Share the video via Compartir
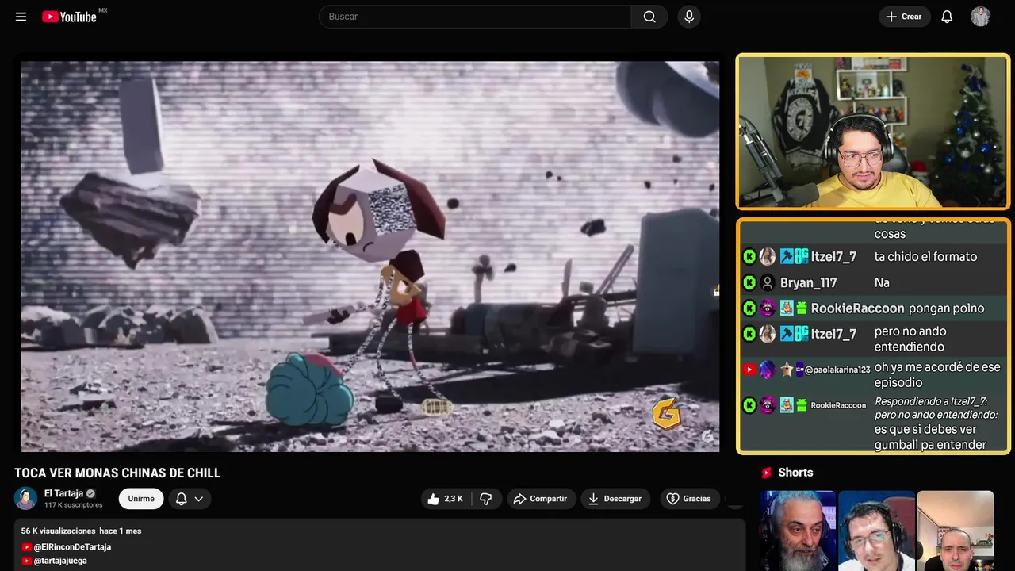The height and width of the screenshot is (571, 1015). pyautogui.click(x=542, y=499)
